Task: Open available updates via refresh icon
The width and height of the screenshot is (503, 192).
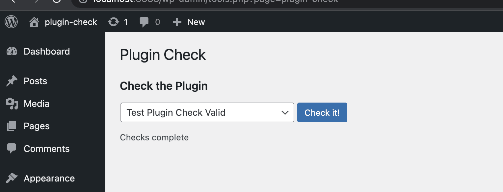Action: (x=114, y=22)
